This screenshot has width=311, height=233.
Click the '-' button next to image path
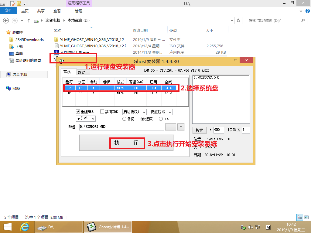pos(181,127)
